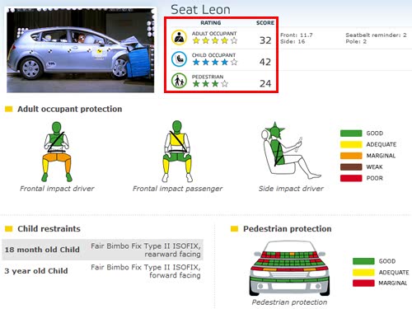
Task: Select the side impact driver figure
Action: tap(291, 151)
